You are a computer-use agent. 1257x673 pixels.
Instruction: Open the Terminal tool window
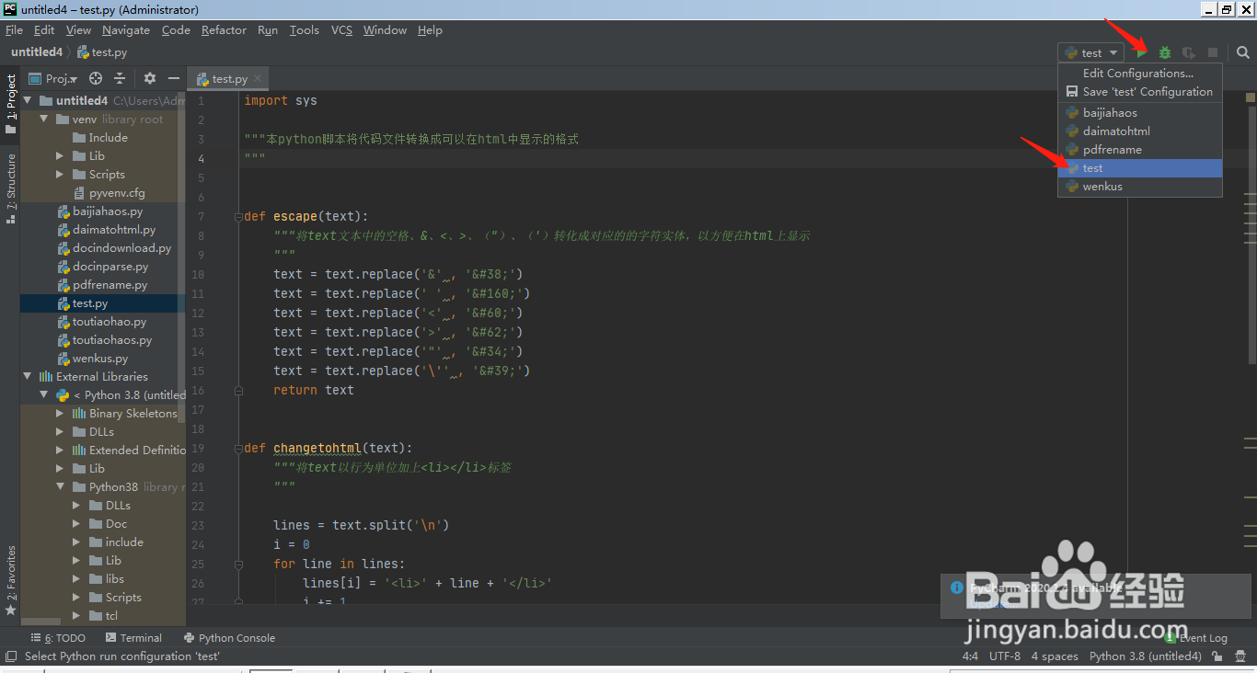point(133,638)
